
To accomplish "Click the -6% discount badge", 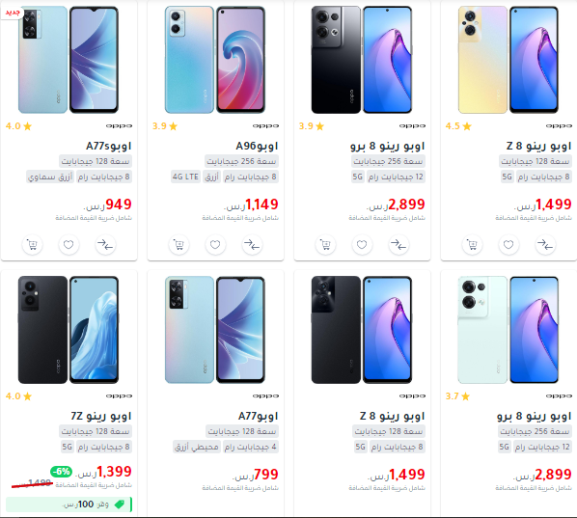I will click(x=61, y=472).
